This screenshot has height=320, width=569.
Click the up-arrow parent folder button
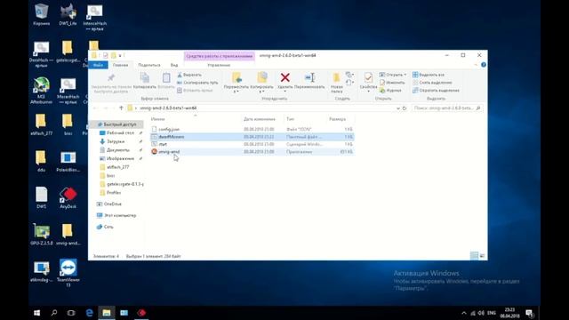(121, 108)
